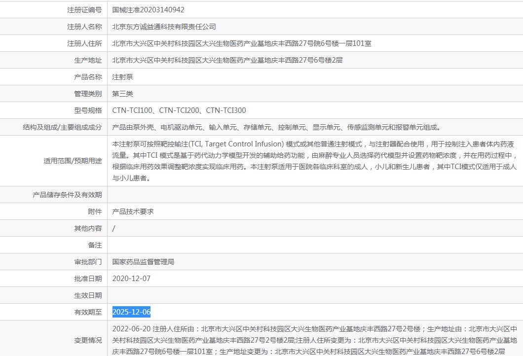Click intended use paragraph mentioning Target Control Infusion
This screenshot has height=356, width=523.
point(314,161)
